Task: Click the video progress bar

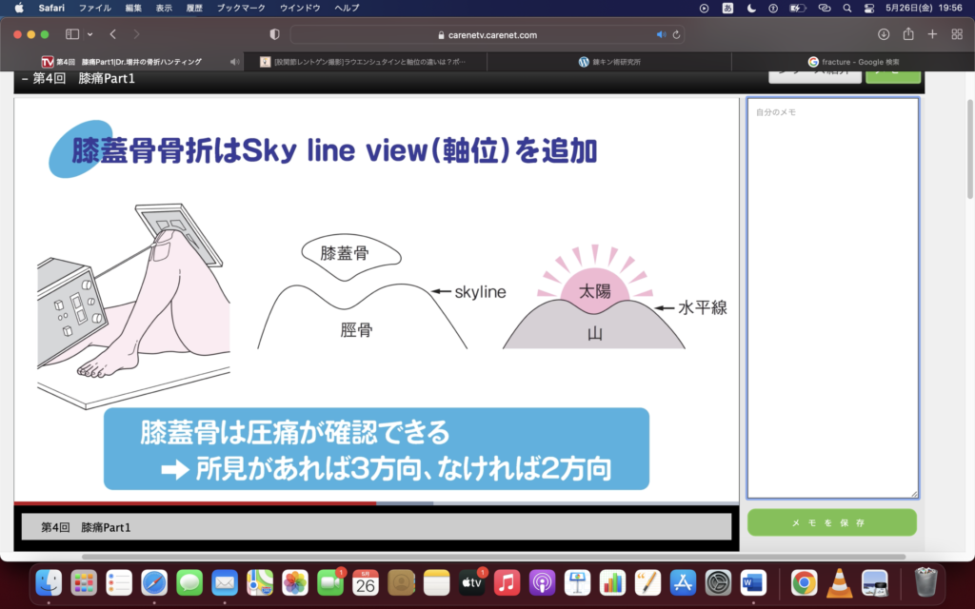Action: (376, 503)
